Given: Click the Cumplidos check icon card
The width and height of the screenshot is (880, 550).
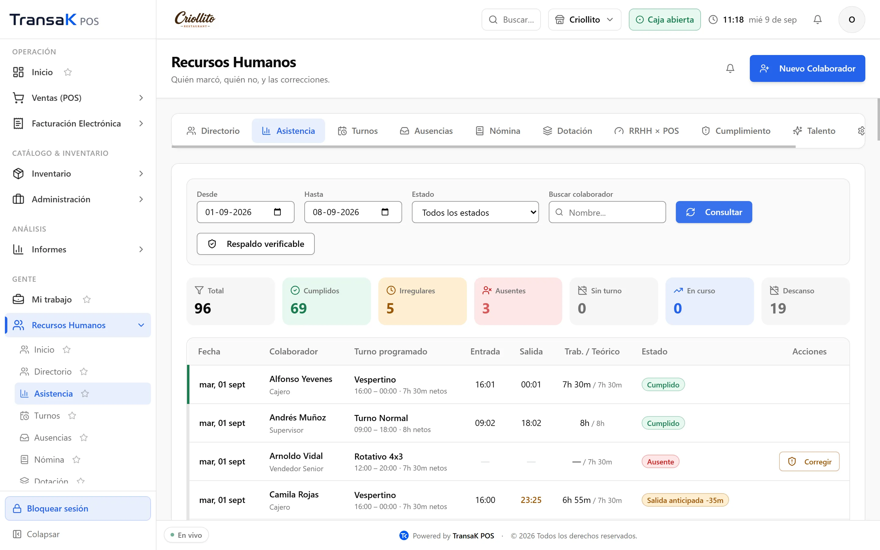Looking at the screenshot, I should point(295,290).
